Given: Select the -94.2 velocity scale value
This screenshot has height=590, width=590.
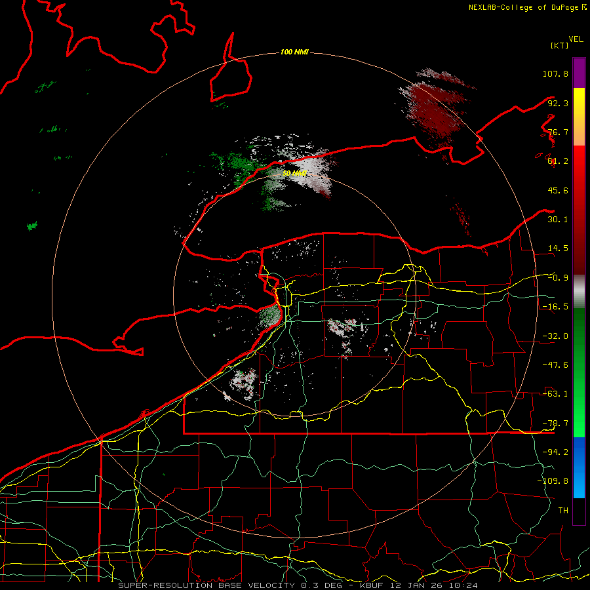Looking at the screenshot, I should point(555,452).
